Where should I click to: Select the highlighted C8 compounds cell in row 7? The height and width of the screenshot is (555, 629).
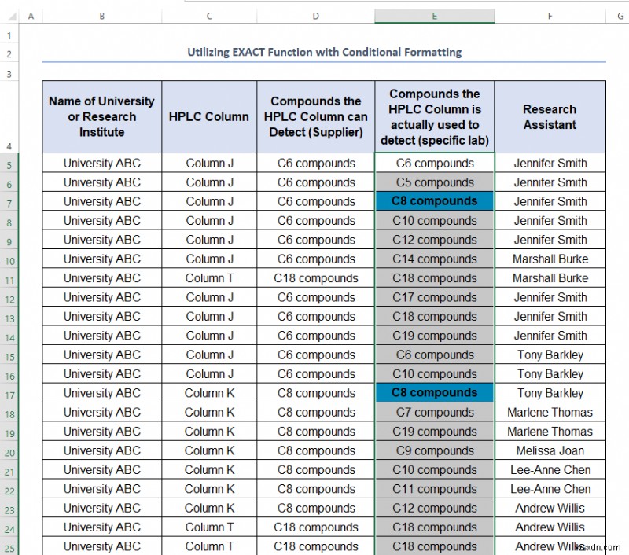pyautogui.click(x=434, y=201)
